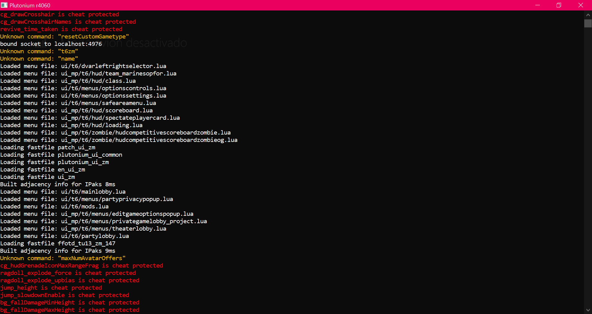
Task: Click the editgameoptionspopup.lua log line
Action: click(x=97, y=214)
